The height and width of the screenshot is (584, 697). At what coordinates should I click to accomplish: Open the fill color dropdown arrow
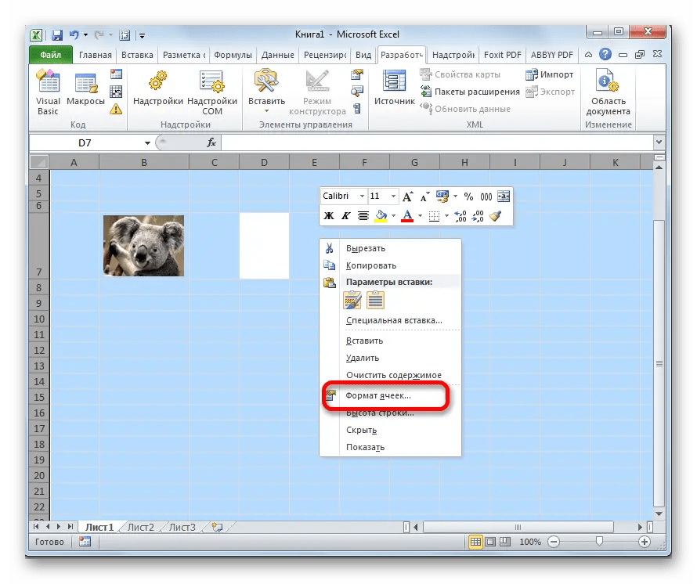[x=393, y=214]
